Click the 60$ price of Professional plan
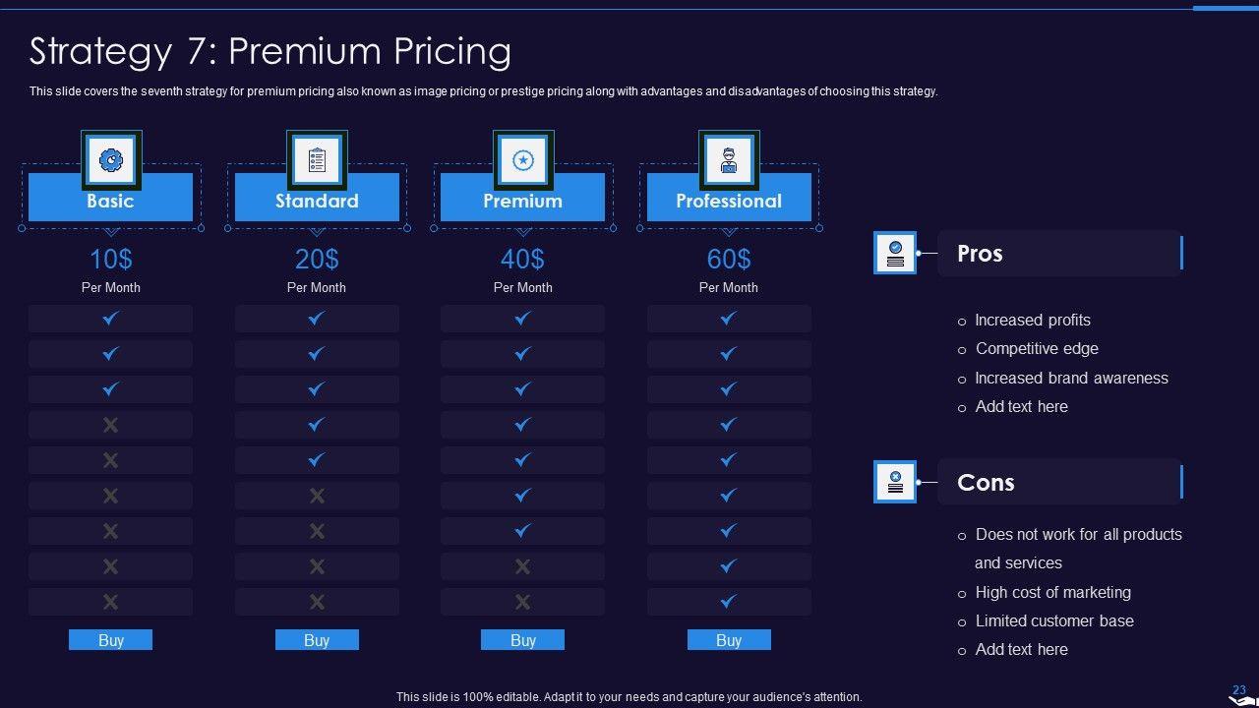 click(729, 259)
